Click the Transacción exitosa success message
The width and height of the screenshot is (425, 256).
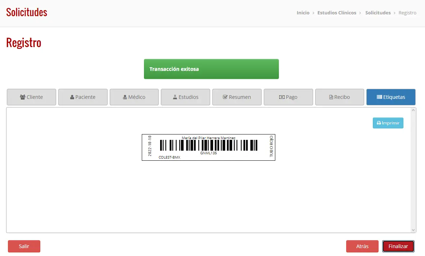click(x=211, y=69)
